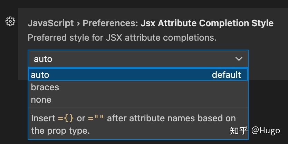This screenshot has width=288, height=144.
Task: Click the '=""' code snippet in the hint
Action: coord(96,118)
